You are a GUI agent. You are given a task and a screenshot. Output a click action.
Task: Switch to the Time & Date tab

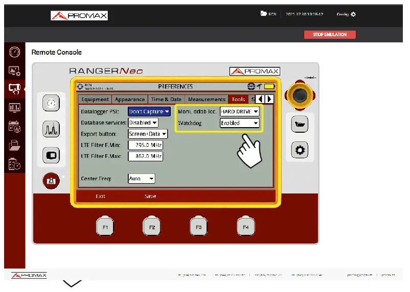click(x=166, y=99)
